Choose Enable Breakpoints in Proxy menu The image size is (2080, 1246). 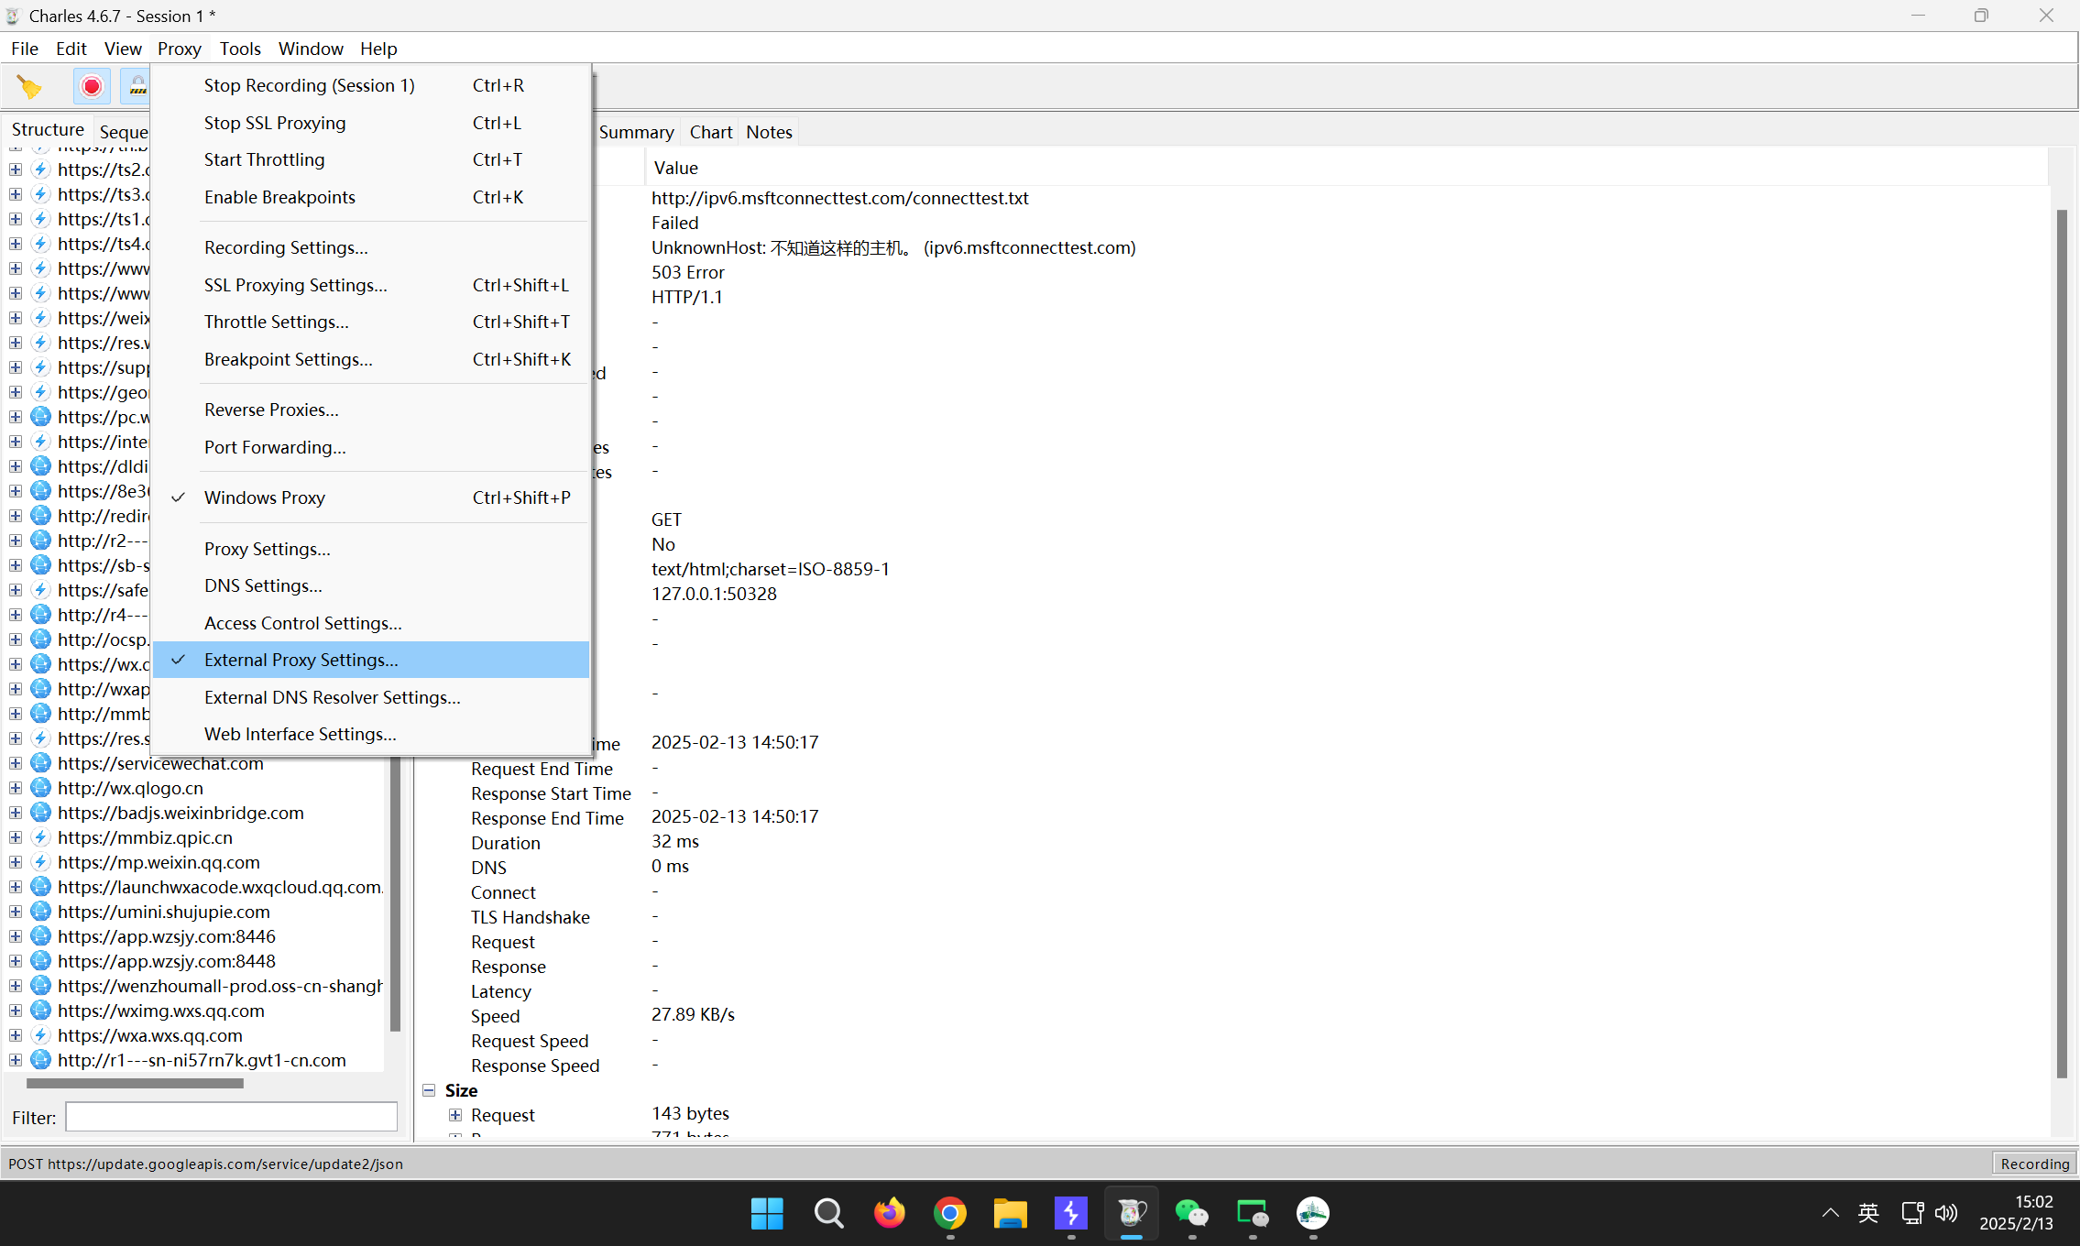(x=279, y=197)
